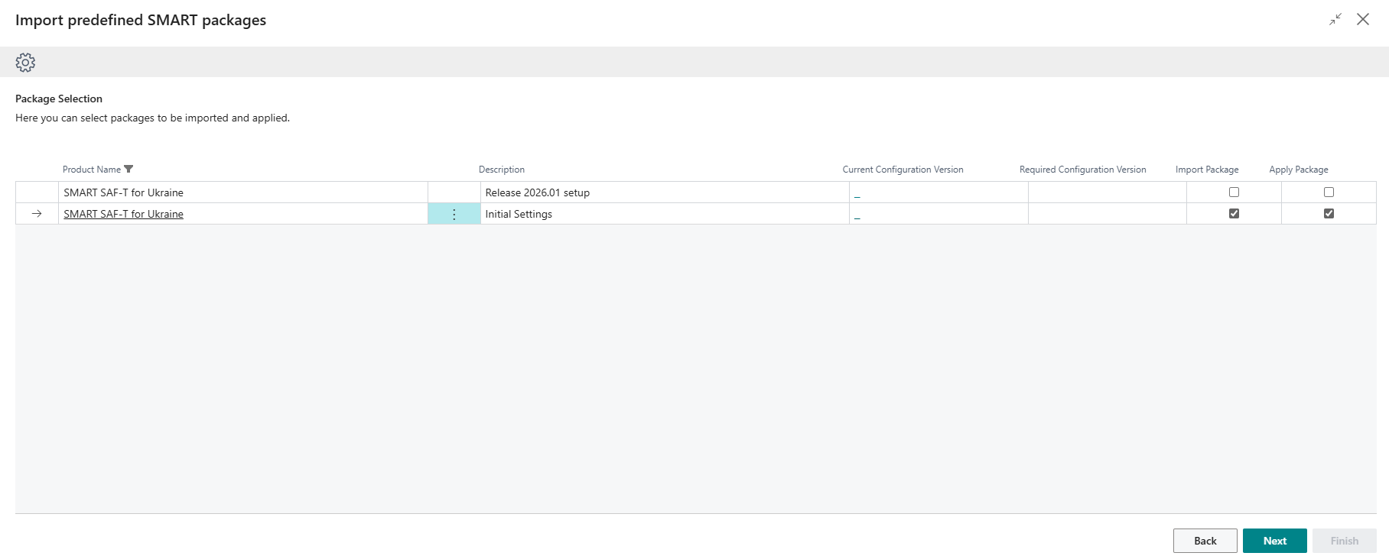Go back with the Back button
This screenshot has width=1389, height=556.
1205,541
